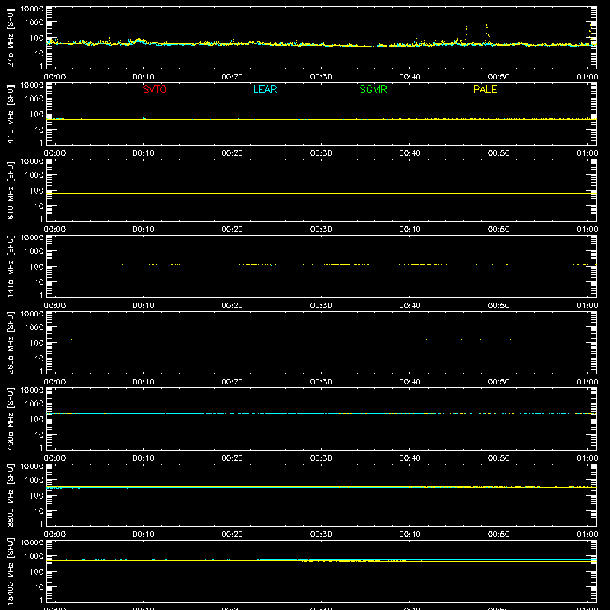Viewport: 610px width, 610px height.
Task: Click the tallest 245 MHz burst spike near 00:49
Action: tap(487, 33)
